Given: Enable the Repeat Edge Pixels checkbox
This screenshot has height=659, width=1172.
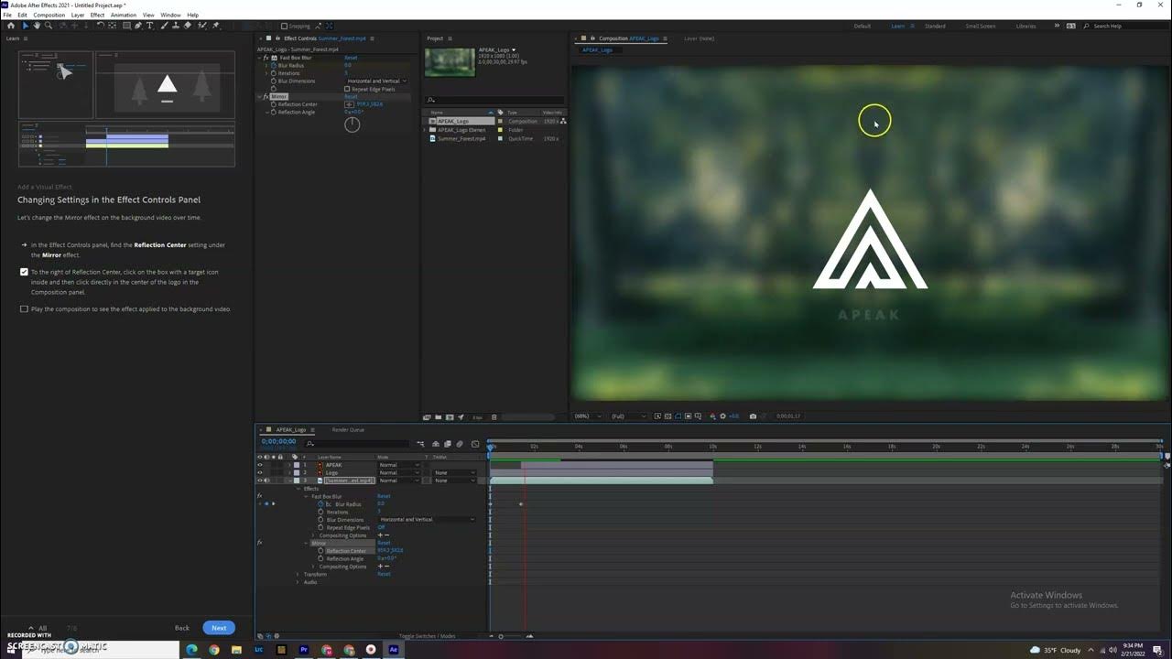Looking at the screenshot, I should [x=348, y=89].
